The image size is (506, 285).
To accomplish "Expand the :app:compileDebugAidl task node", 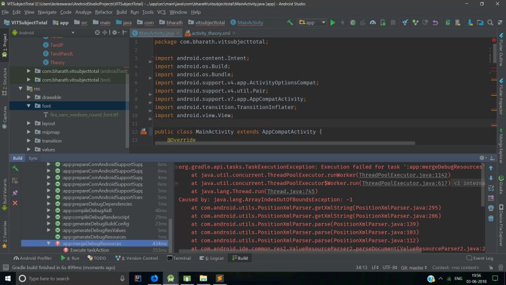I will [x=49, y=210].
